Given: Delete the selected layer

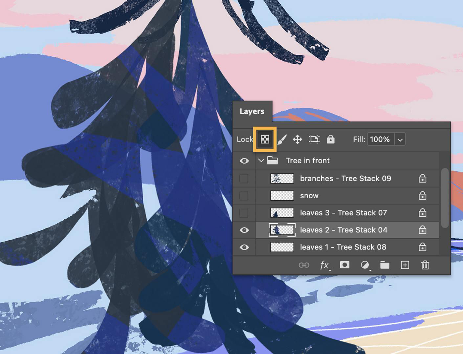Looking at the screenshot, I should (x=425, y=265).
